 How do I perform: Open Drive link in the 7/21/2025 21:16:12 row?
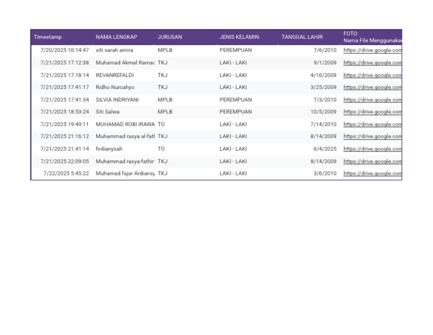pyautogui.click(x=372, y=136)
